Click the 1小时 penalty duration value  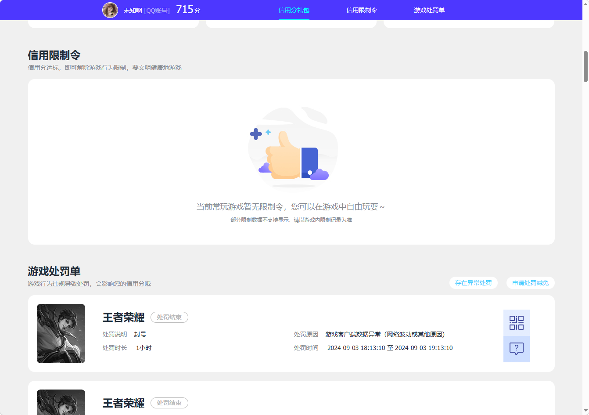click(x=144, y=348)
